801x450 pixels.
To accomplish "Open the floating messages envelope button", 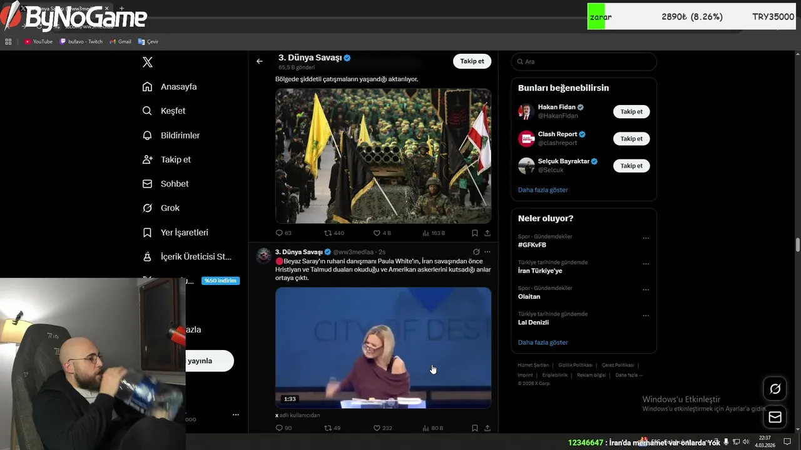I will click(775, 417).
